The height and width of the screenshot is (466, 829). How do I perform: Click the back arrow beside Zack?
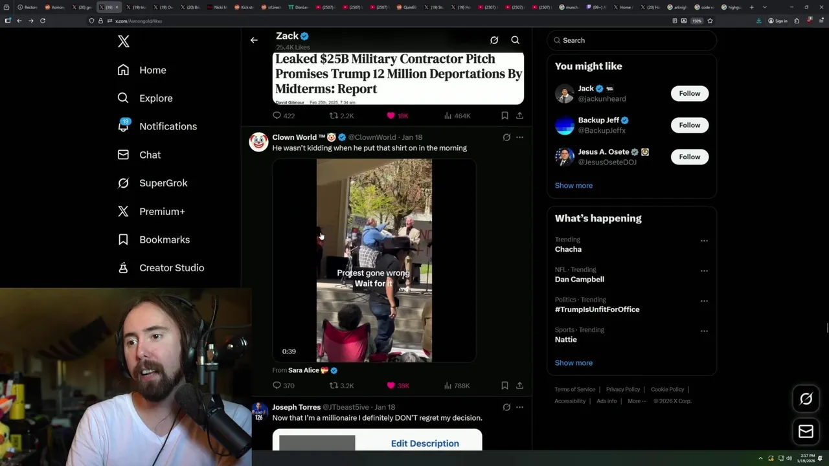(254, 40)
